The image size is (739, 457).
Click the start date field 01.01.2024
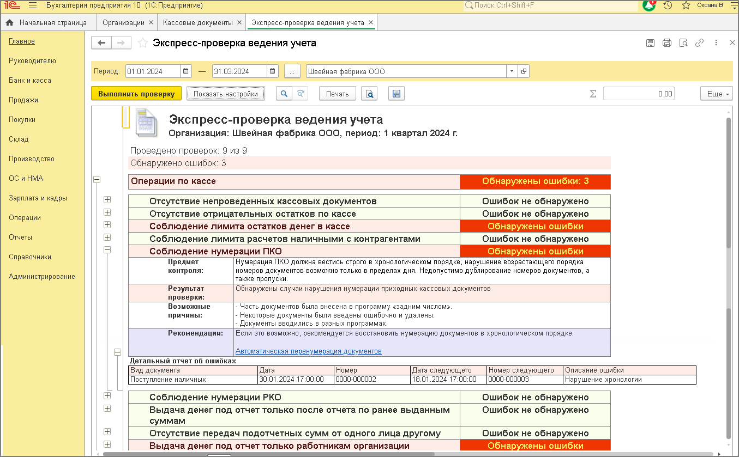pyautogui.click(x=152, y=71)
